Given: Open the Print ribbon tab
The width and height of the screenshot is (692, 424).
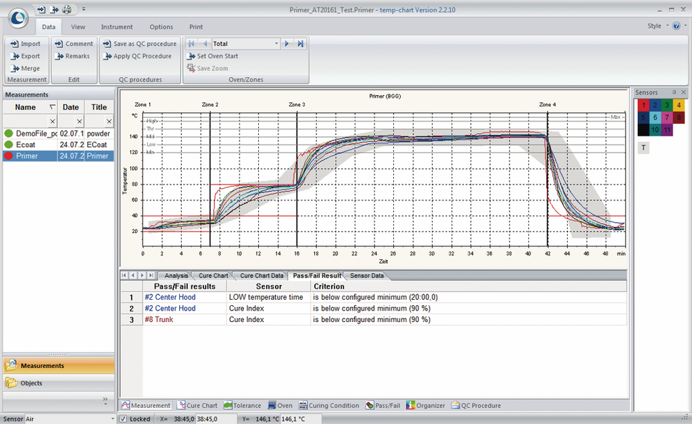Looking at the screenshot, I should (x=196, y=27).
